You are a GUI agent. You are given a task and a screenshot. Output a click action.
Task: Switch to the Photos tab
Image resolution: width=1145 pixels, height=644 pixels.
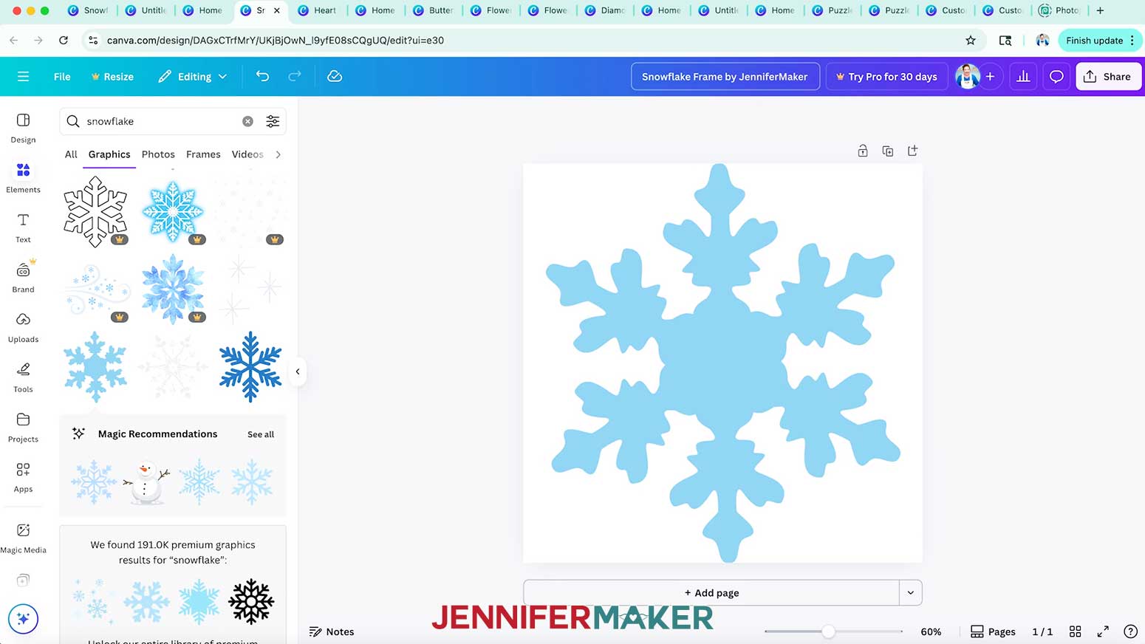pos(158,154)
